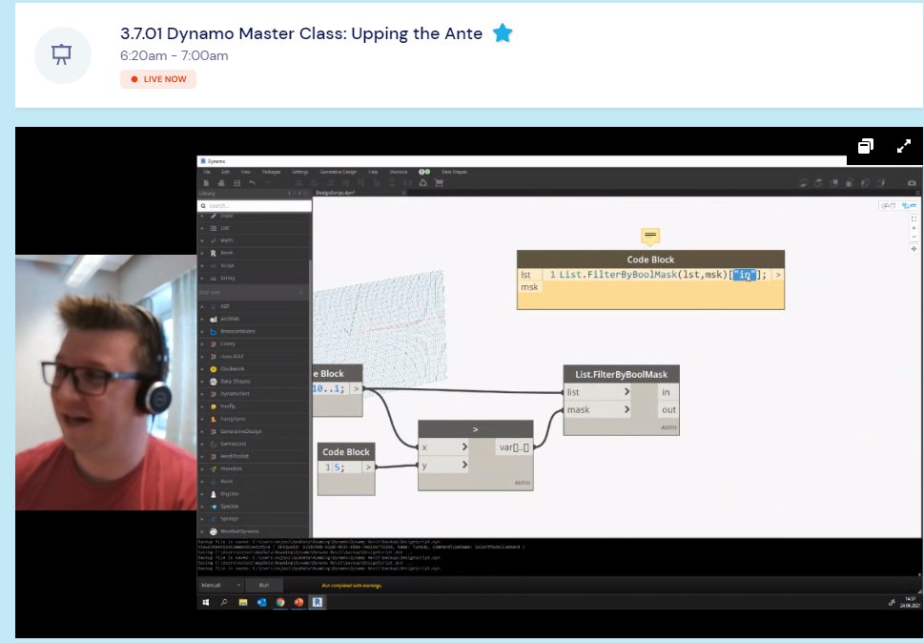Open PowerPoint from the taskbar
924x643 pixels.
coord(298,602)
